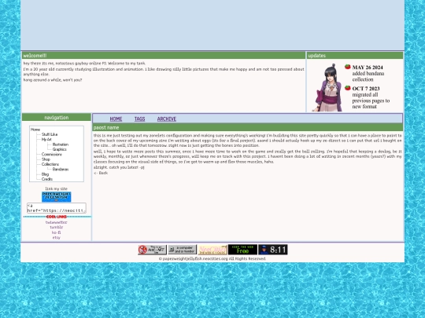The height and width of the screenshot is (318, 425).
Task: Open Bandanas under Collections
Action: coord(61,170)
